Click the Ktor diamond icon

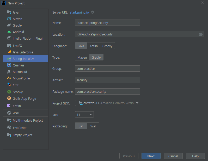point(9,84)
